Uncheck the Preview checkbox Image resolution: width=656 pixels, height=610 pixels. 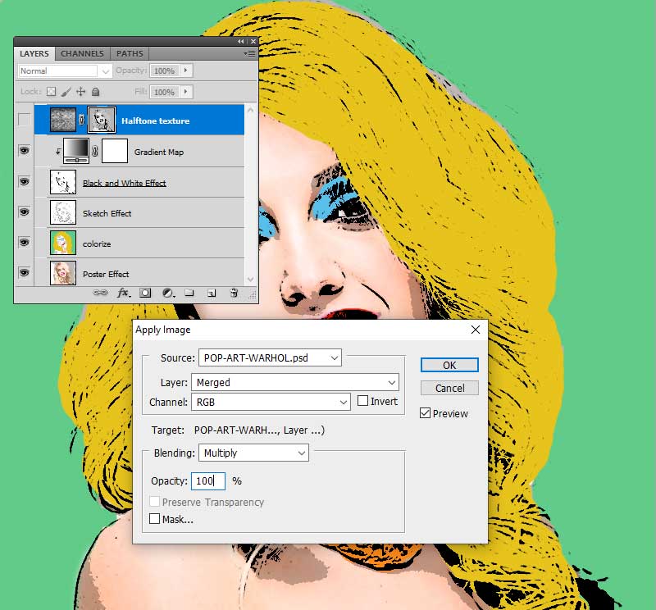pos(425,413)
